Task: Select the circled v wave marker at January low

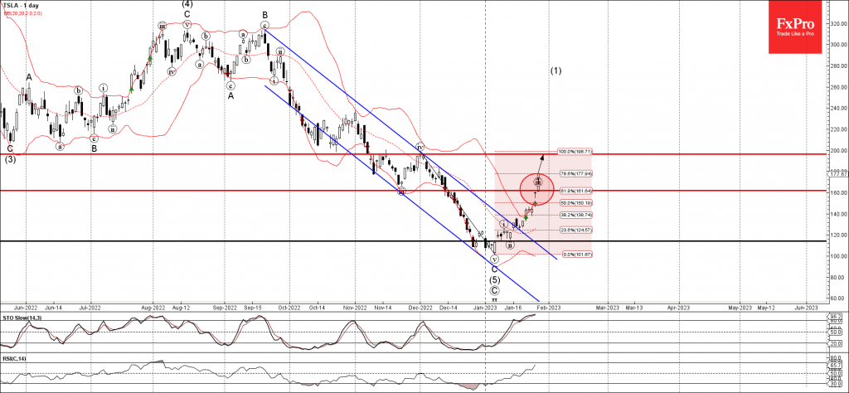Action: pyautogui.click(x=494, y=259)
